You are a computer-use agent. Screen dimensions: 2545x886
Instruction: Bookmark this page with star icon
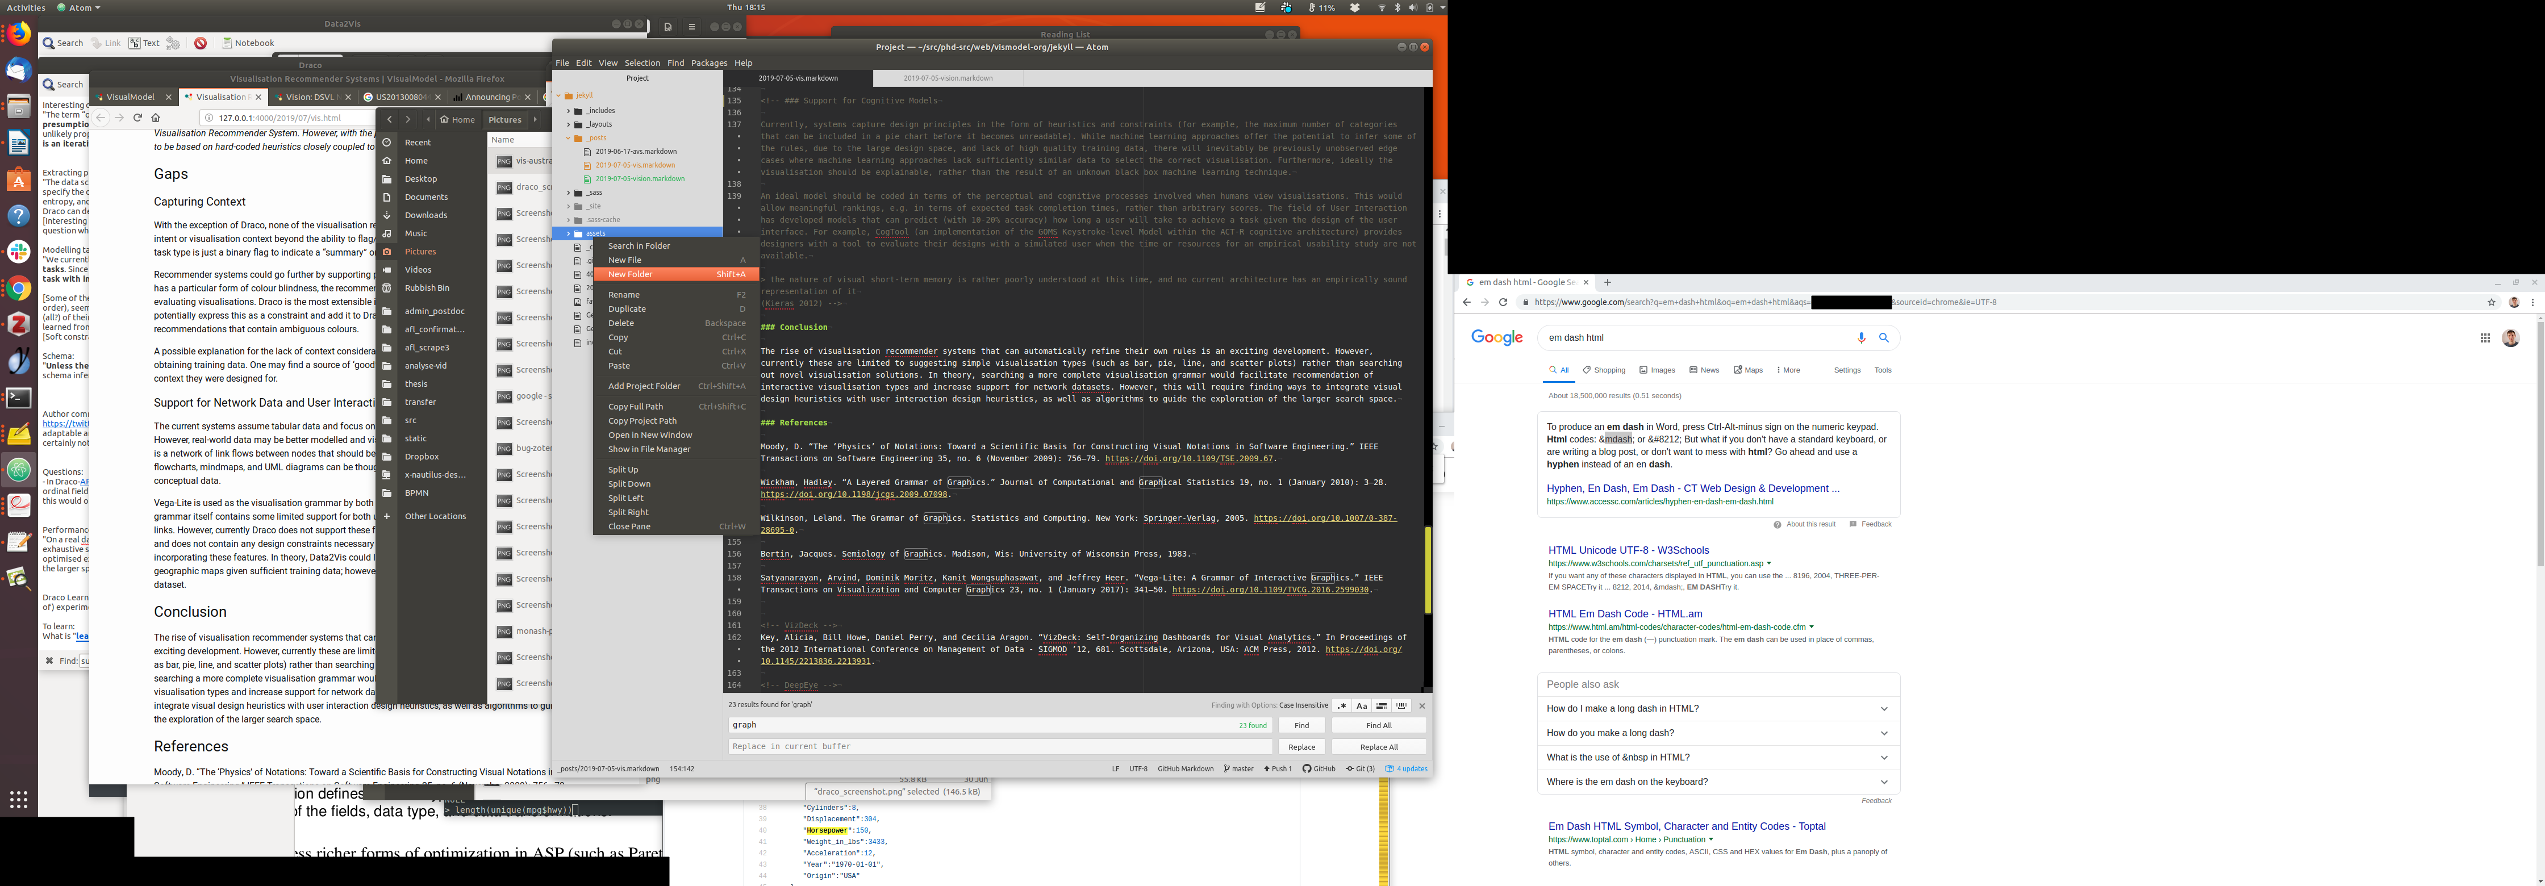pyautogui.click(x=2490, y=302)
